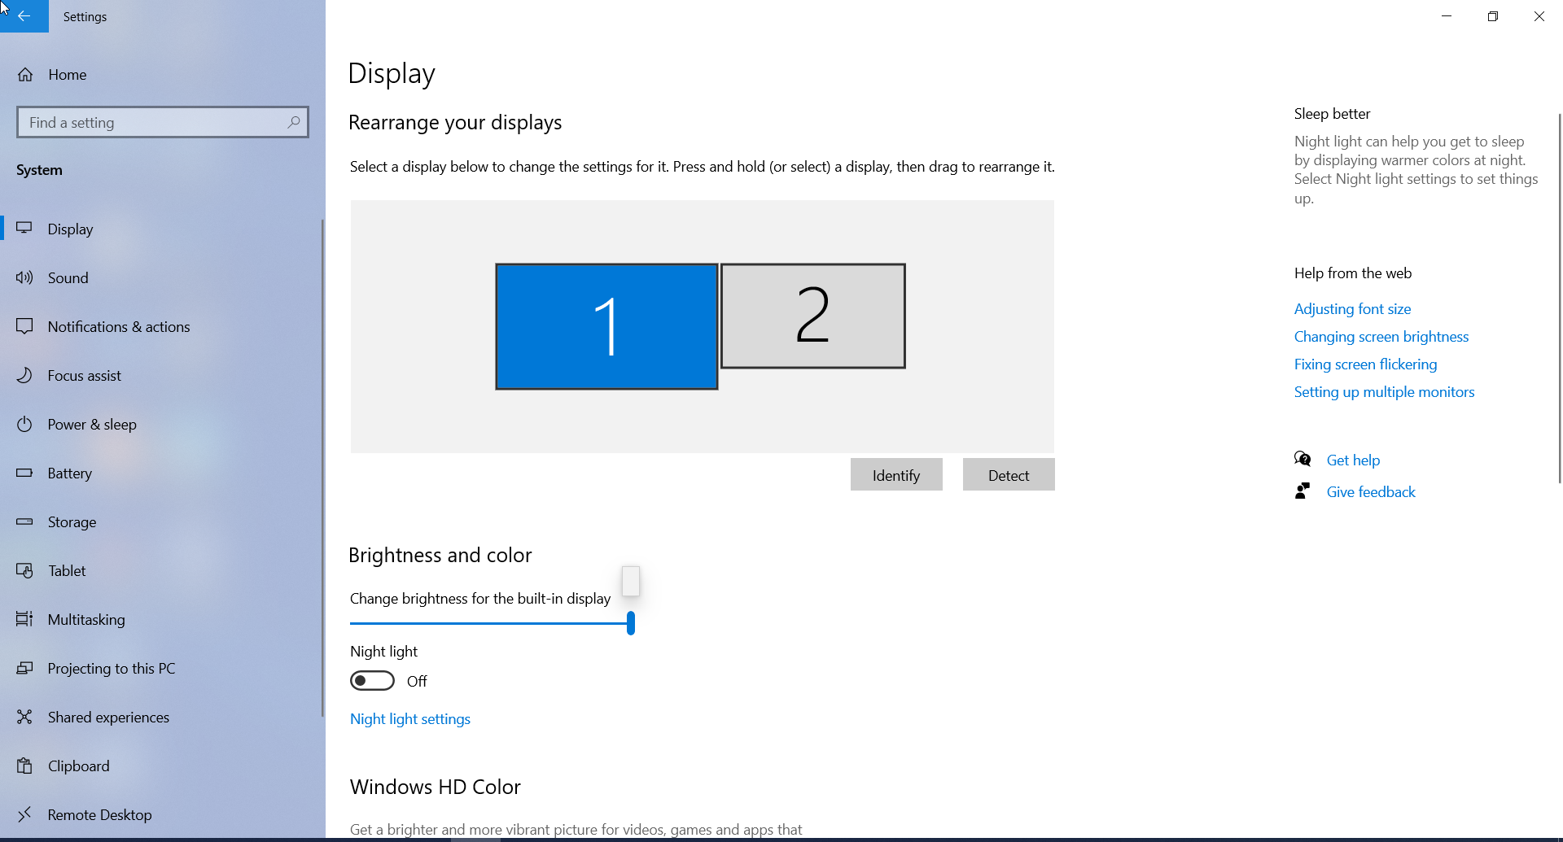Select Storage in the sidebar
The image size is (1563, 842).
[163, 521]
